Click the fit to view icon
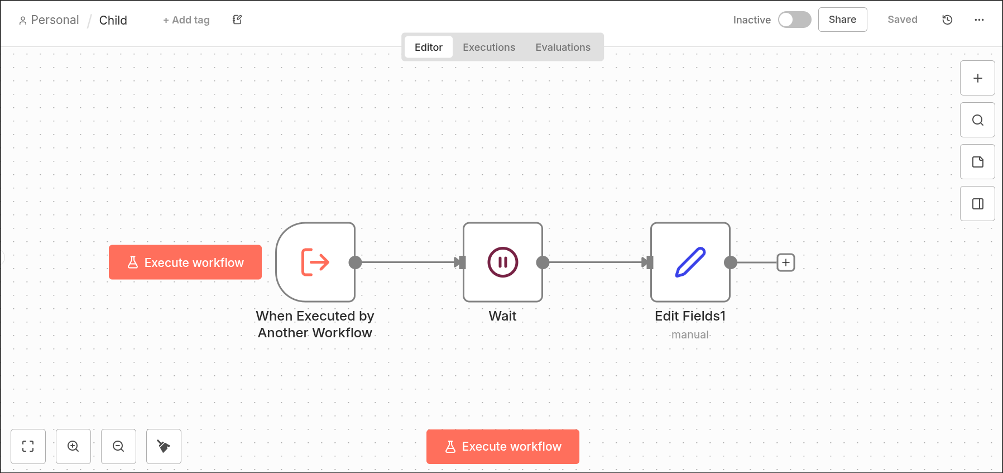 (28, 446)
